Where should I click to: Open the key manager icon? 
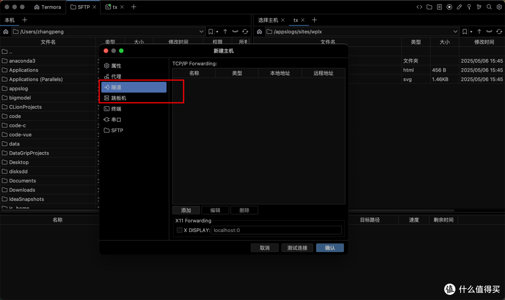(469, 7)
